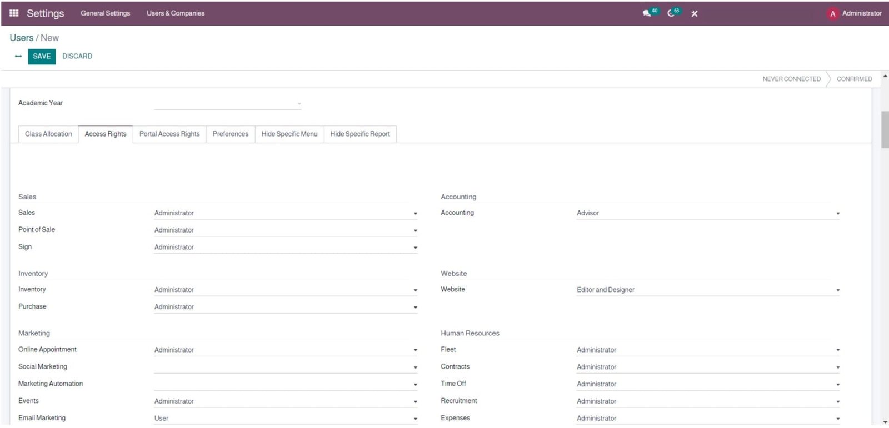Change the Point of Sale access dropdown
Screen dimensions: 889x428
[x=285, y=230]
